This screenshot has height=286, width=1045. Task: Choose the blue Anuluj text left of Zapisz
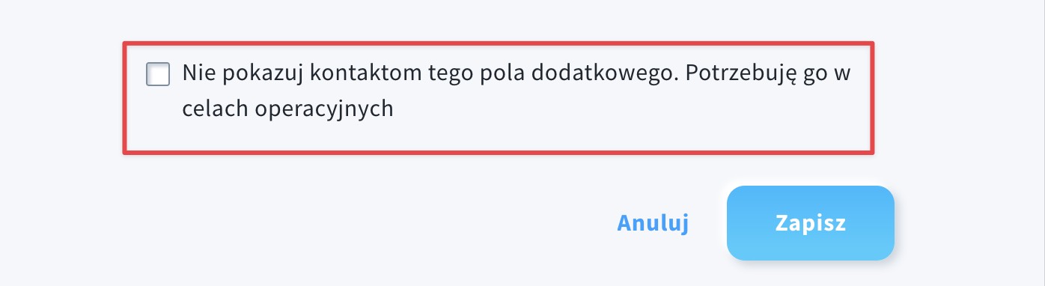(x=653, y=223)
